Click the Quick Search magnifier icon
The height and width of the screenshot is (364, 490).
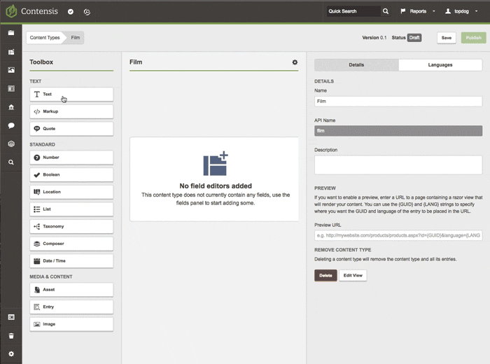point(386,11)
